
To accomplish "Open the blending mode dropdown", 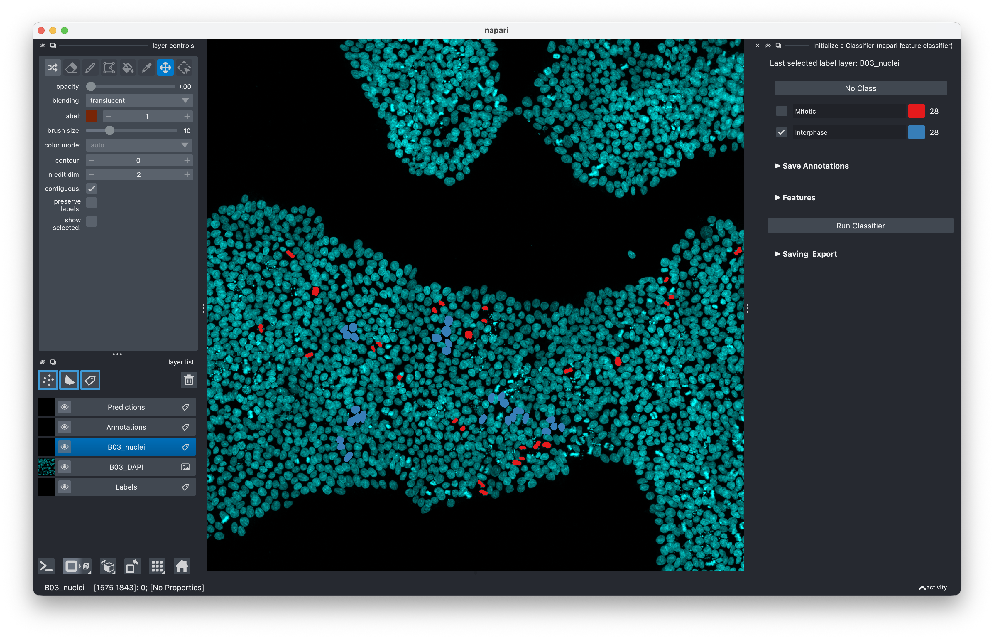I will (139, 100).
